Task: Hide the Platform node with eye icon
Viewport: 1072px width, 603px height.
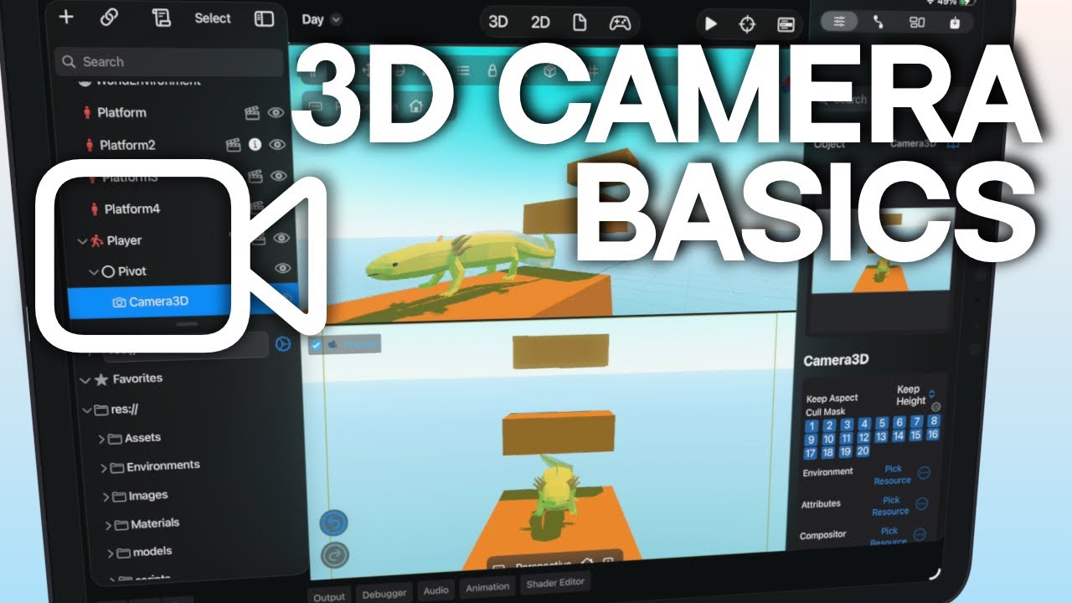Action: (x=277, y=112)
